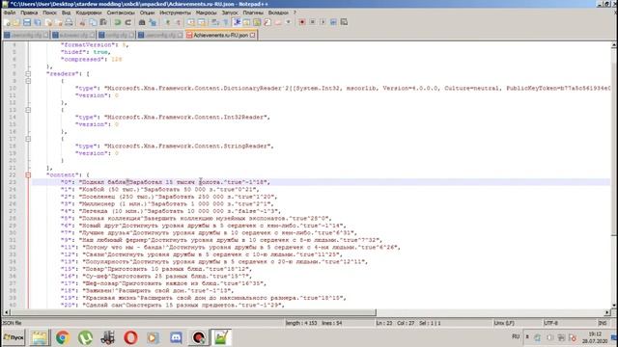
Task: Click the save recorded macro icon
Action: click(344, 22)
